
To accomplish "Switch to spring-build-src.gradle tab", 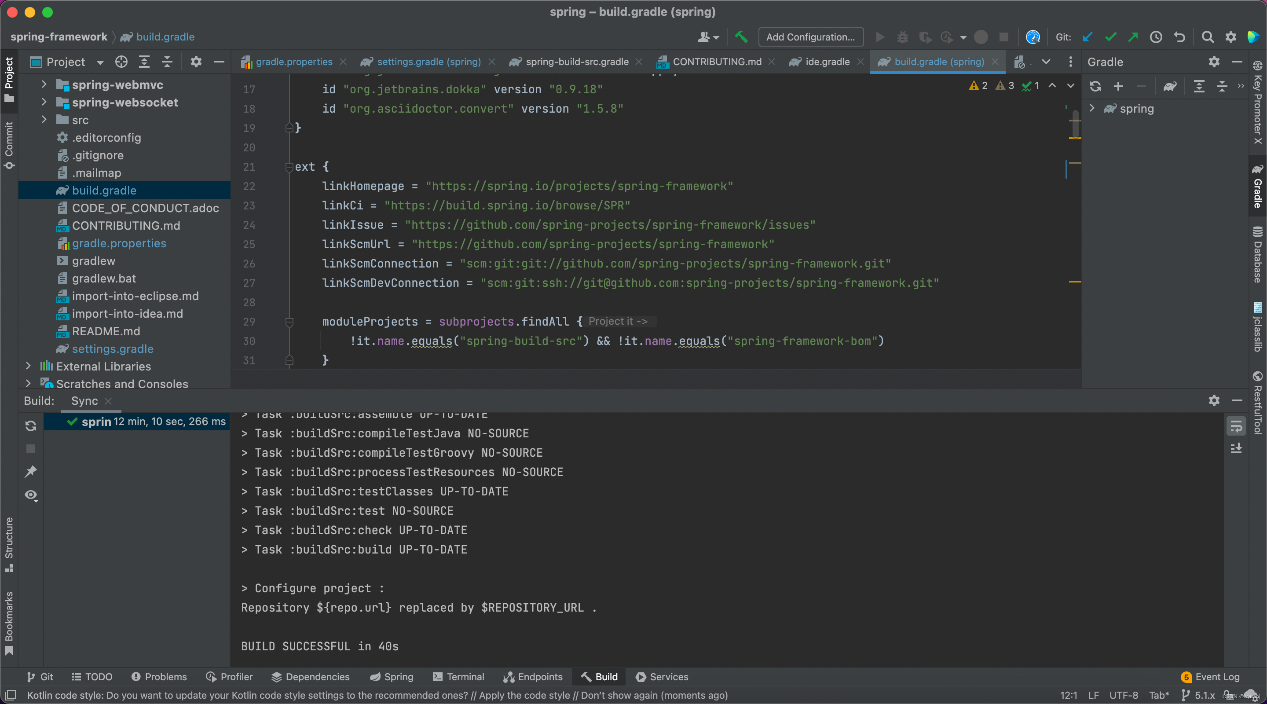I will coord(576,62).
